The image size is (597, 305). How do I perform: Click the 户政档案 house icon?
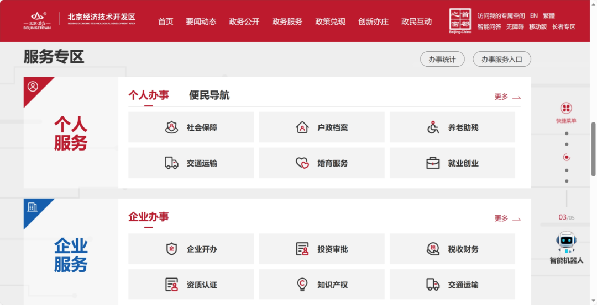pyautogui.click(x=302, y=127)
